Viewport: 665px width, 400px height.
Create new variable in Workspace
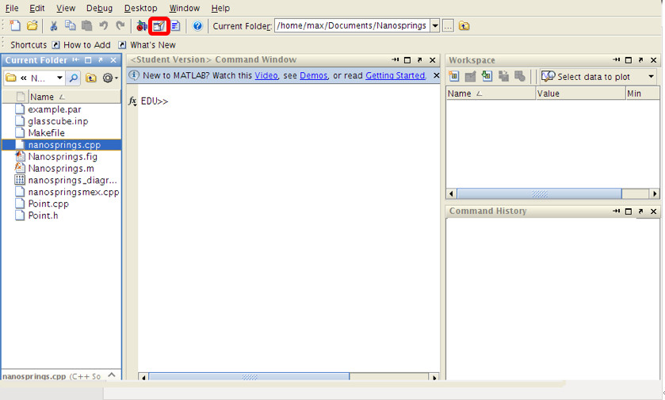coord(454,76)
